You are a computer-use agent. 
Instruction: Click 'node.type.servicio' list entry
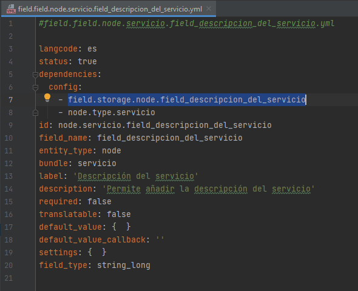pos(112,112)
